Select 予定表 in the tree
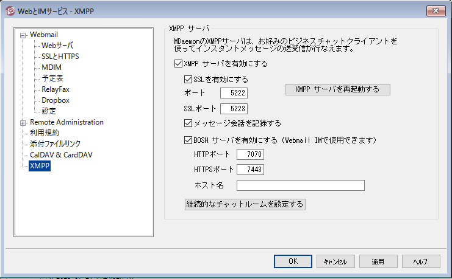This screenshot has width=452, height=279. 52,78
